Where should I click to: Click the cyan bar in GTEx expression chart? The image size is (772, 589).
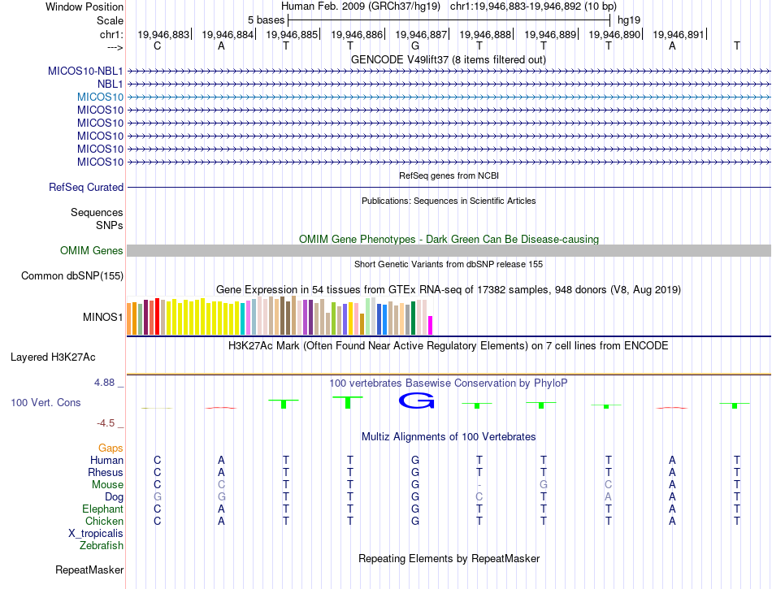(243, 318)
